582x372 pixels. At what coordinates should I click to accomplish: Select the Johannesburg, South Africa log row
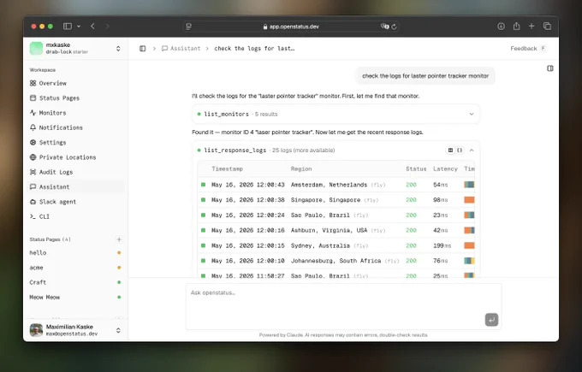point(336,261)
